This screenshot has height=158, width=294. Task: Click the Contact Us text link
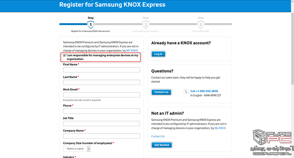158,136
